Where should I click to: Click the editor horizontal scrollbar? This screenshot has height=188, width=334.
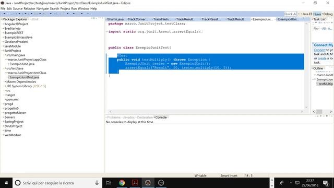point(206,111)
